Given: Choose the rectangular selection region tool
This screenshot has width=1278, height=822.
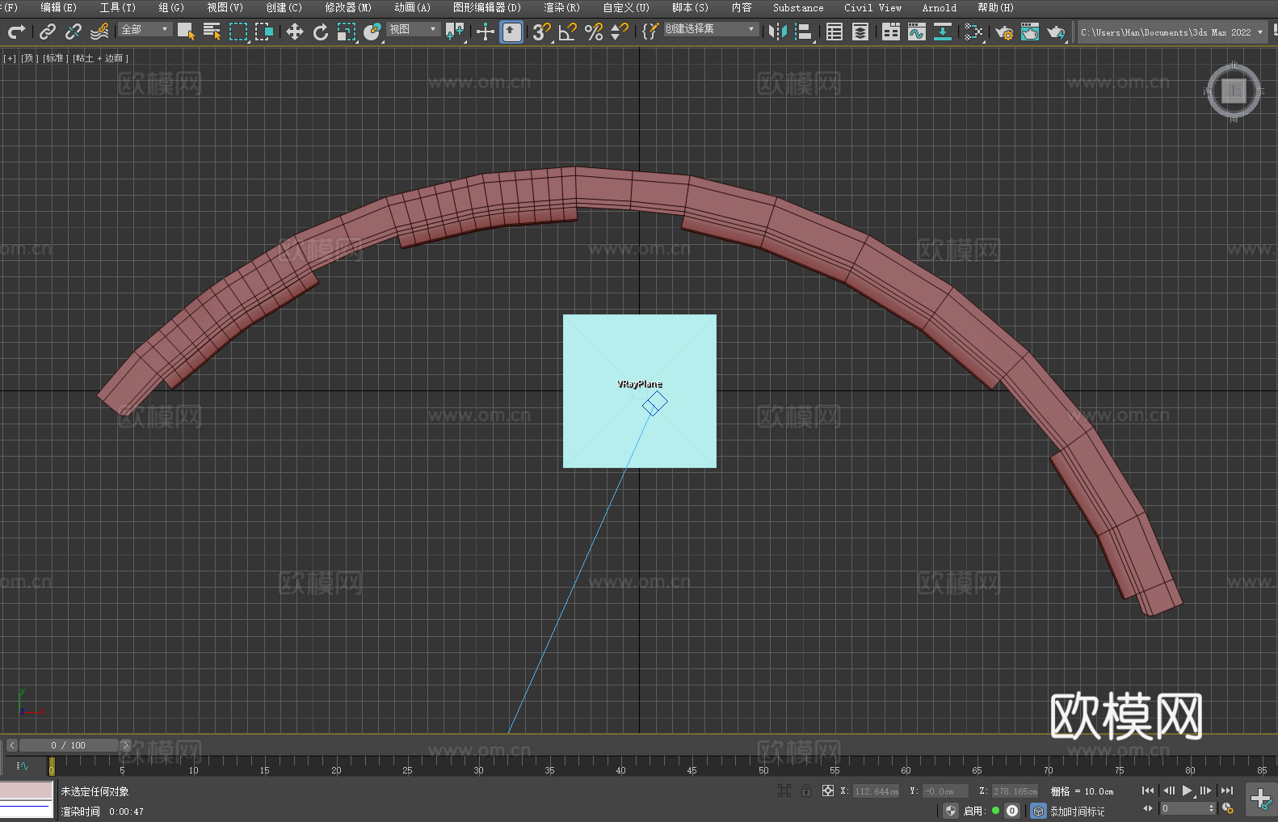Looking at the screenshot, I should (238, 32).
